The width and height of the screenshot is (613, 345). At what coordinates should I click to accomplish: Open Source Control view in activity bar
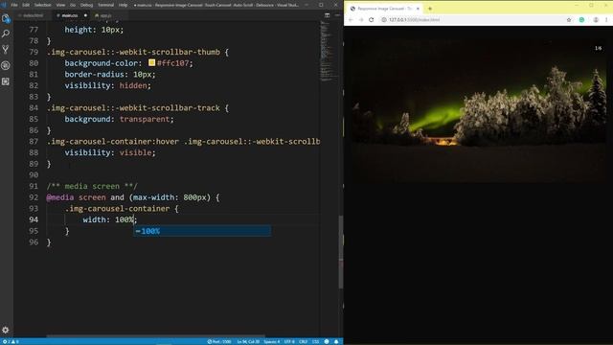(6, 50)
